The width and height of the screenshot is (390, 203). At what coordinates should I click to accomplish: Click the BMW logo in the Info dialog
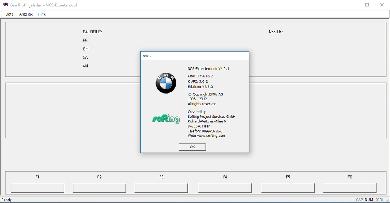166,83
